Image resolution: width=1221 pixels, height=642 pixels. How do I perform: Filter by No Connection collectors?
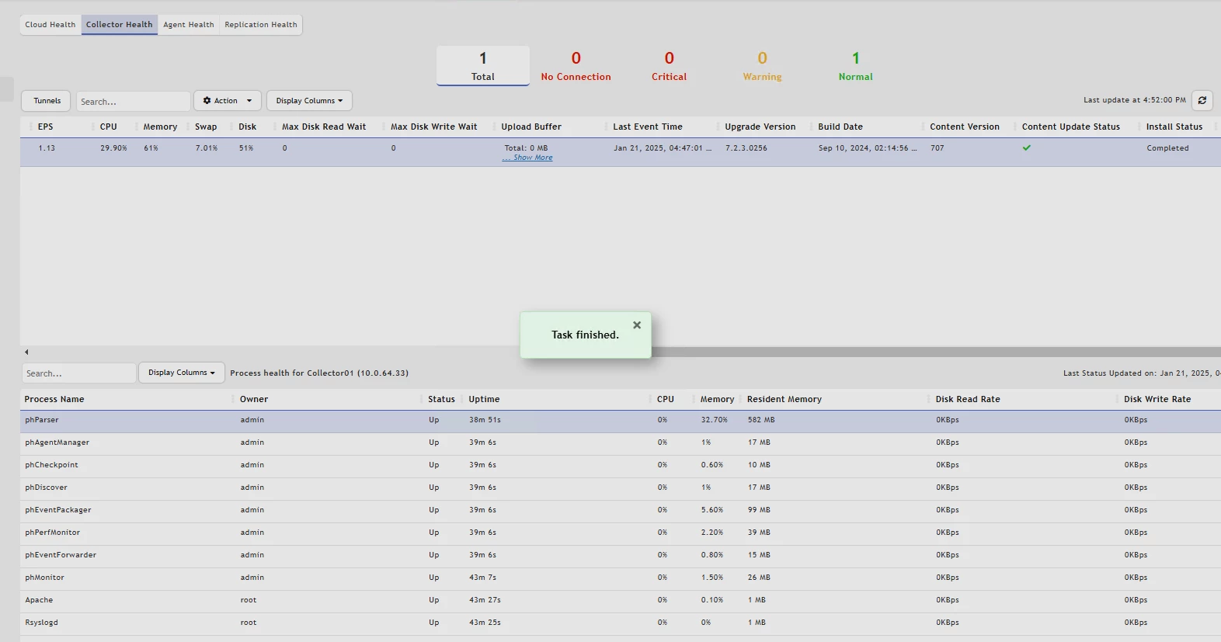coord(576,66)
